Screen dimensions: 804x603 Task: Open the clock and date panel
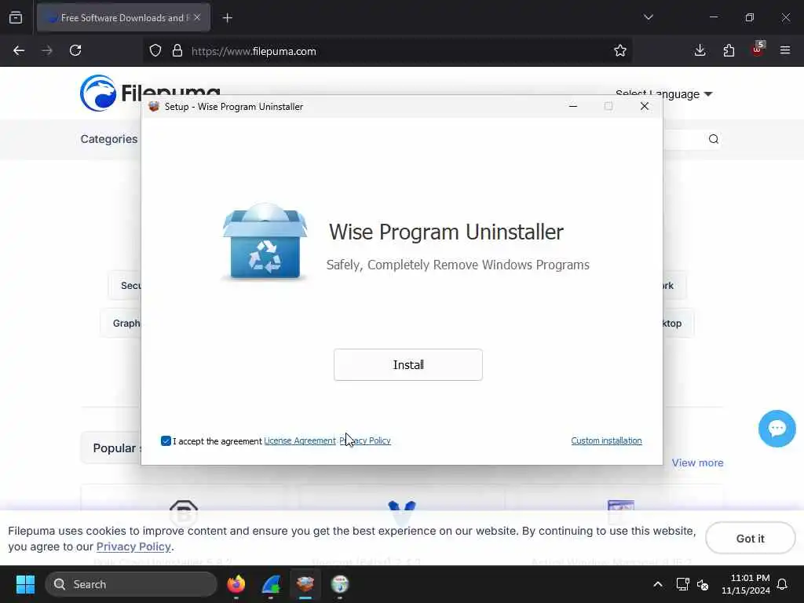746,584
